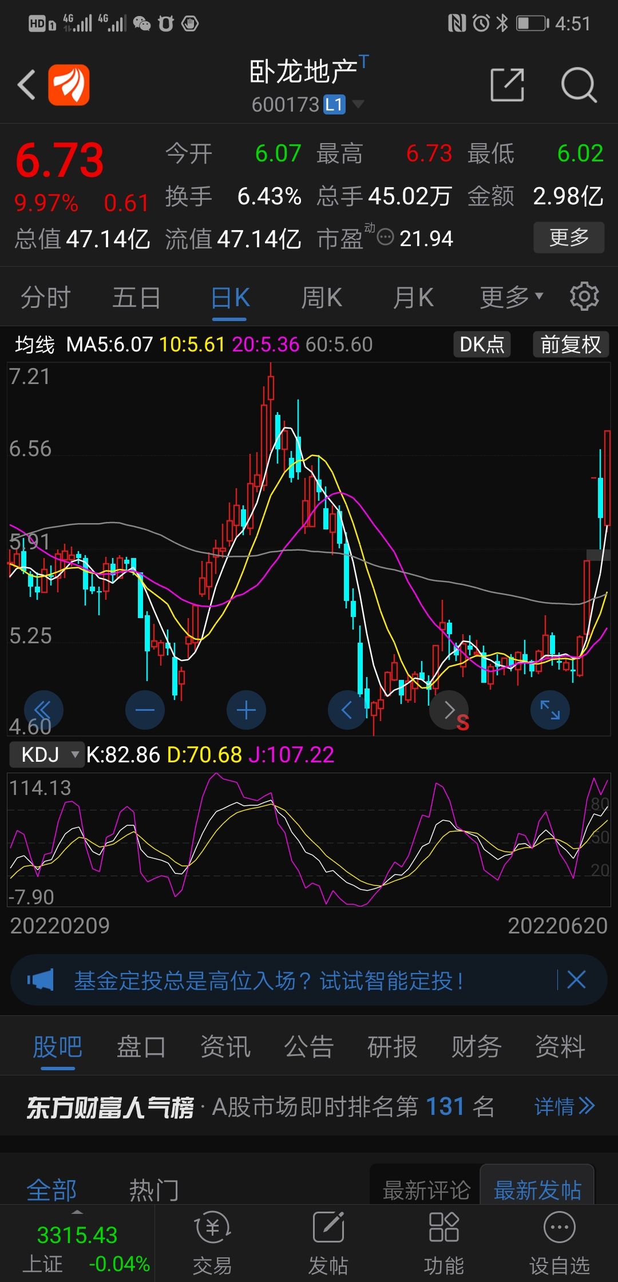Screen dimensions: 618x1282
Task: Open the 研报 tab
Action: point(392,1047)
